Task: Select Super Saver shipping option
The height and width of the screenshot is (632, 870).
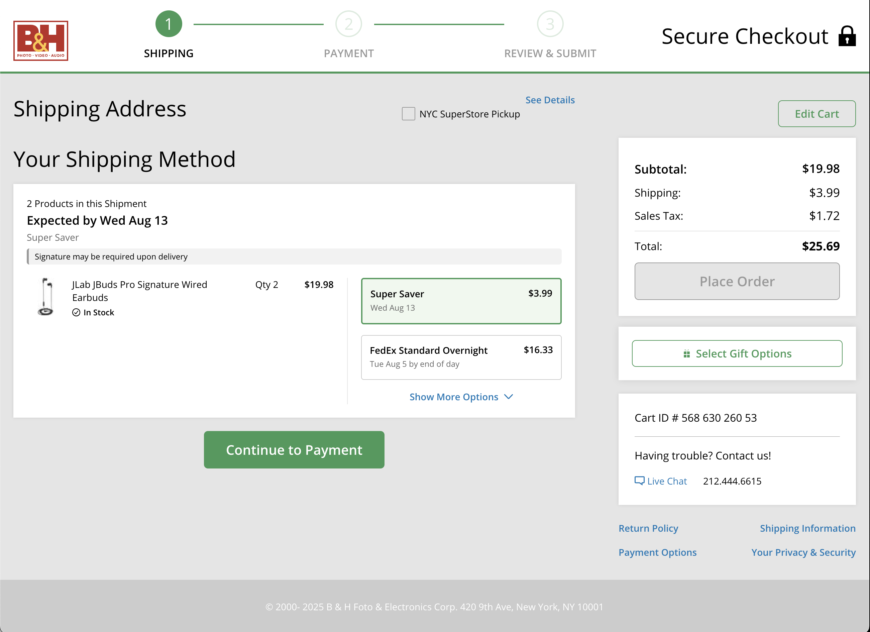Action: (x=461, y=301)
